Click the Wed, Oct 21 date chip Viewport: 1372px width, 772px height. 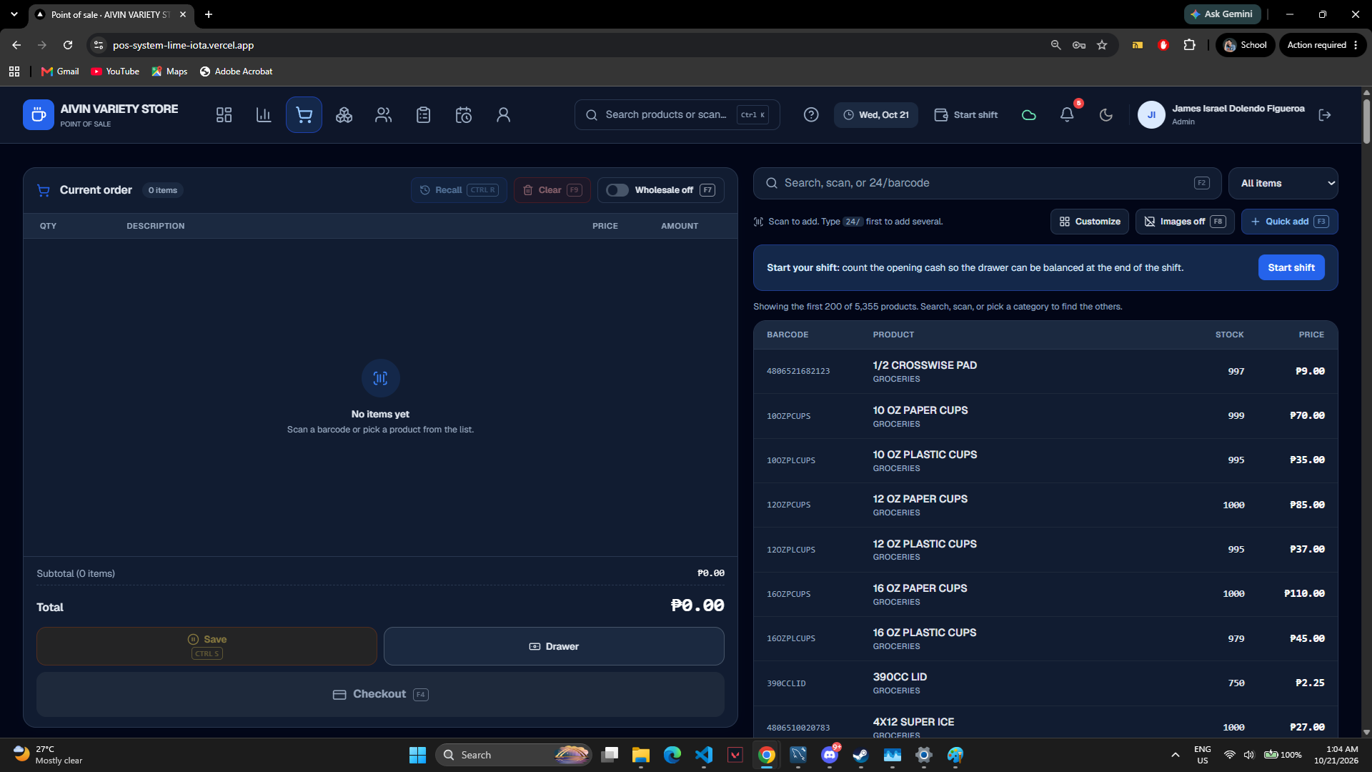pyautogui.click(x=876, y=115)
